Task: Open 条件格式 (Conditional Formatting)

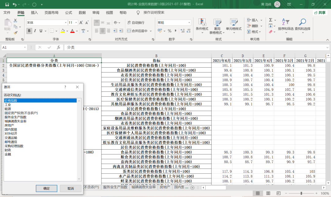Action: (202, 26)
